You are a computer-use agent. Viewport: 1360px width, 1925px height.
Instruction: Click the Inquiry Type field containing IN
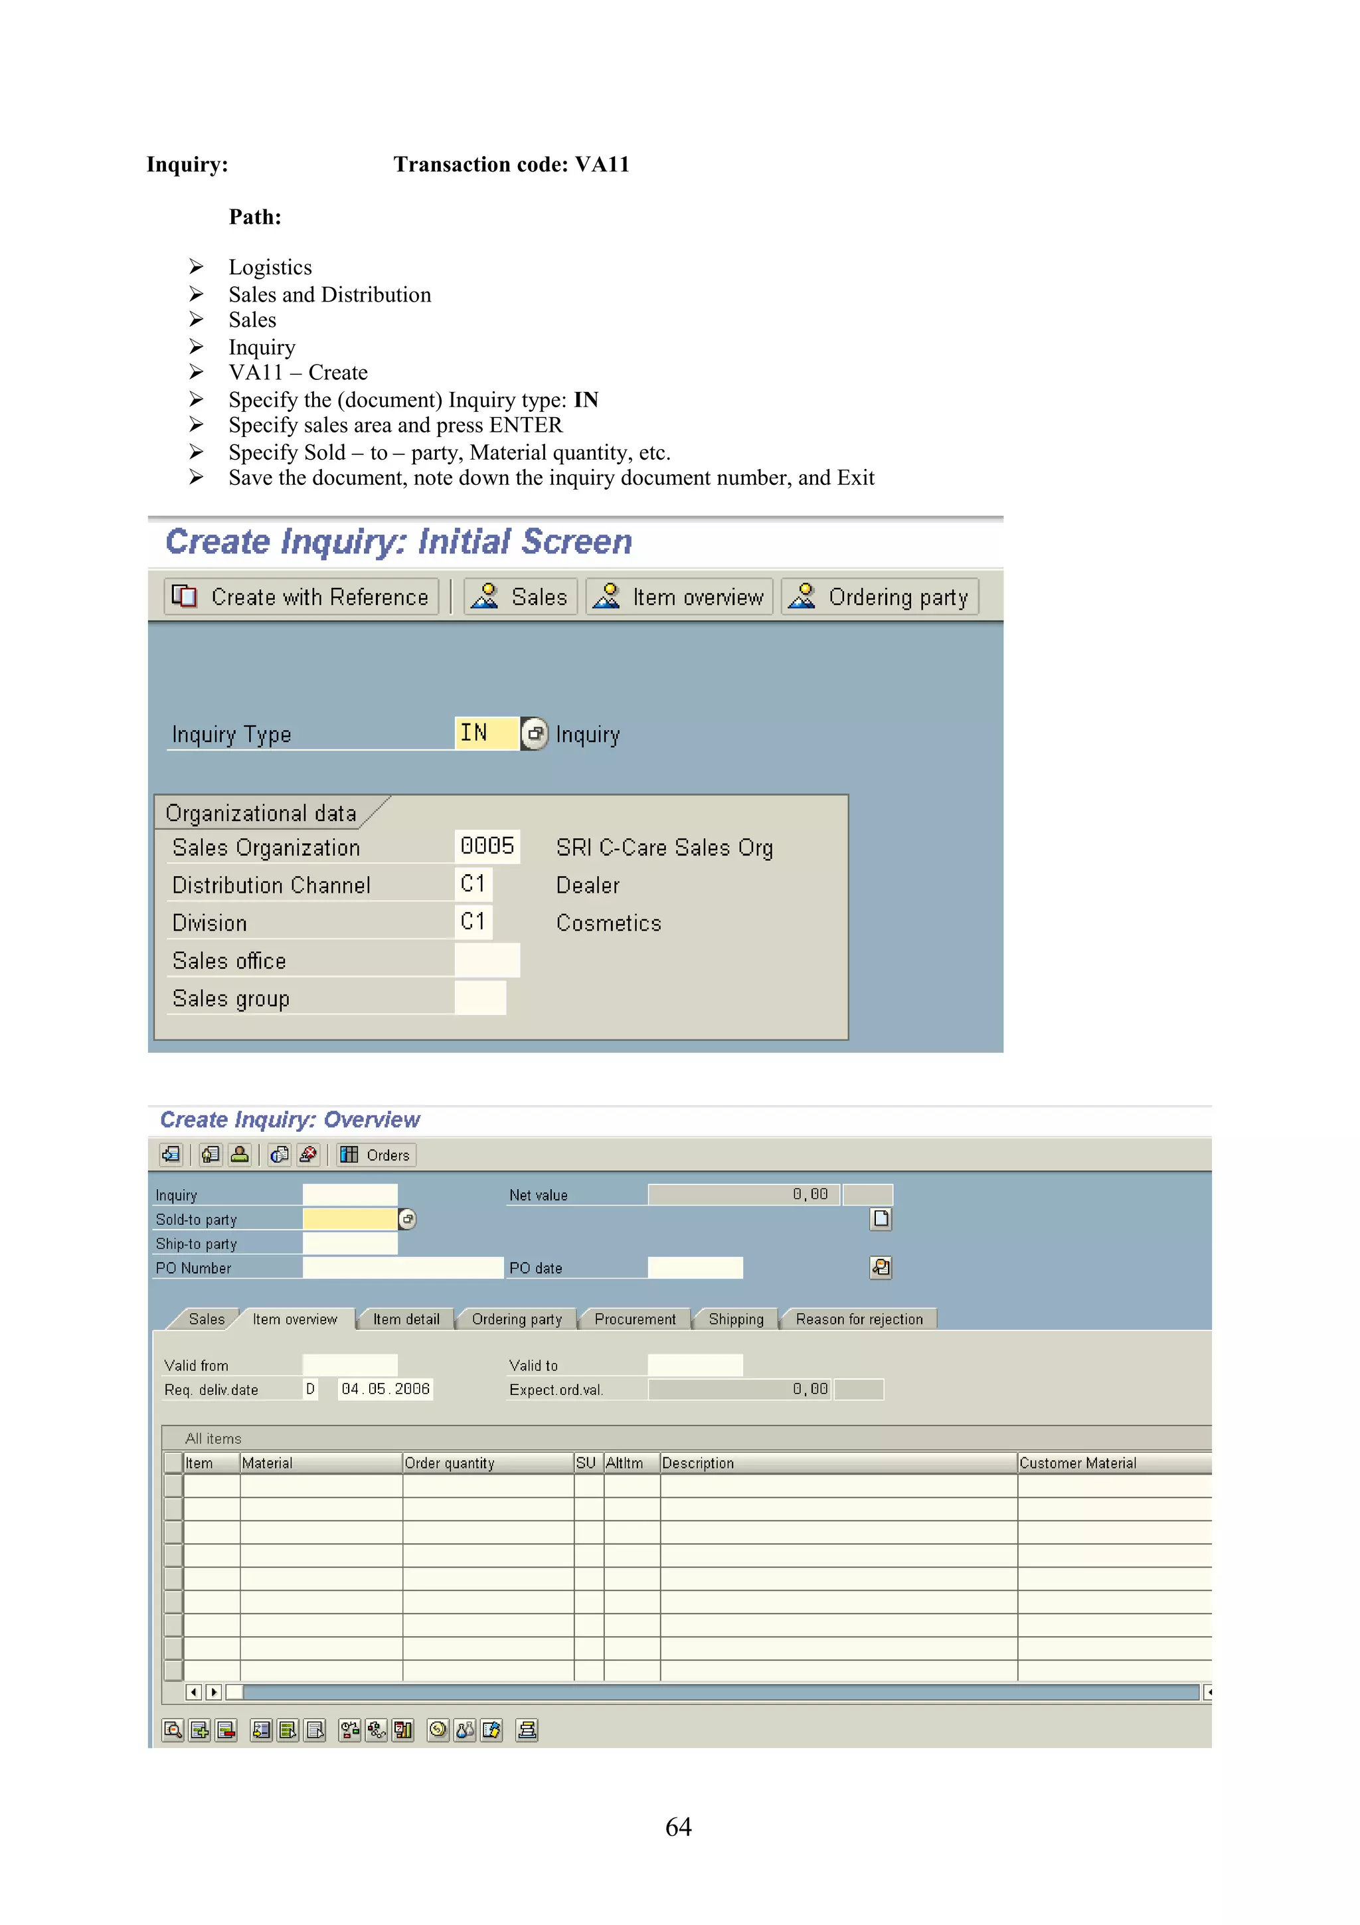pos(486,733)
